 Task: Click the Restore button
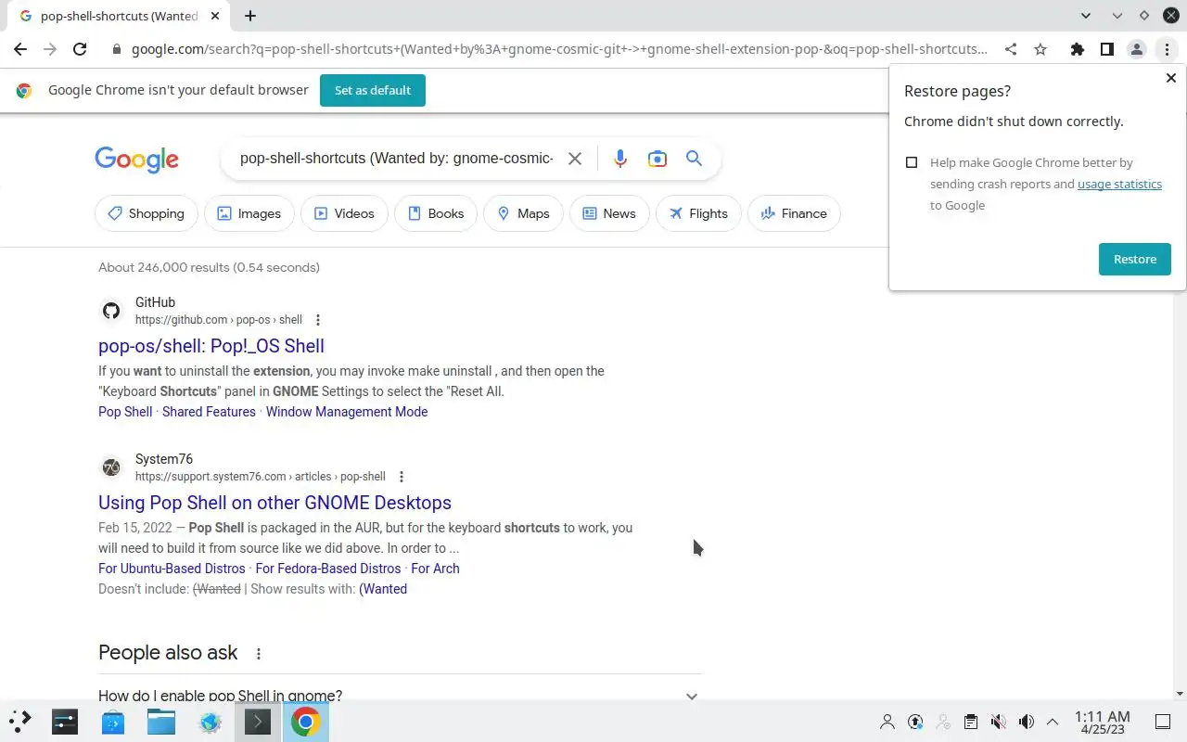[1135, 259]
